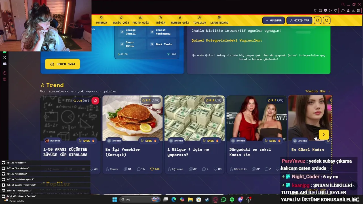Screen dimensions: 363x204
Task: Open the My Flow send icon
Action: [330, 10]
